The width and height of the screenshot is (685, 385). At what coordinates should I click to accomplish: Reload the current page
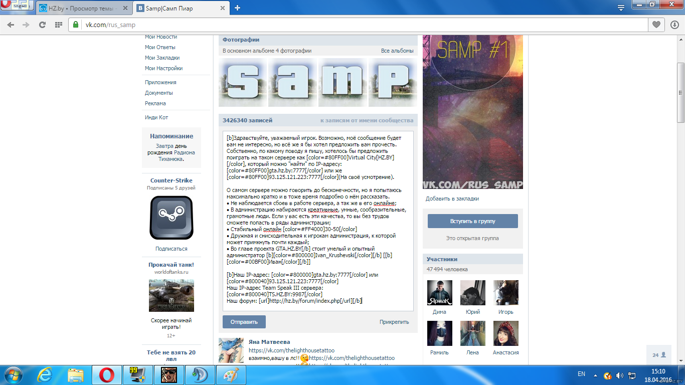tap(42, 25)
